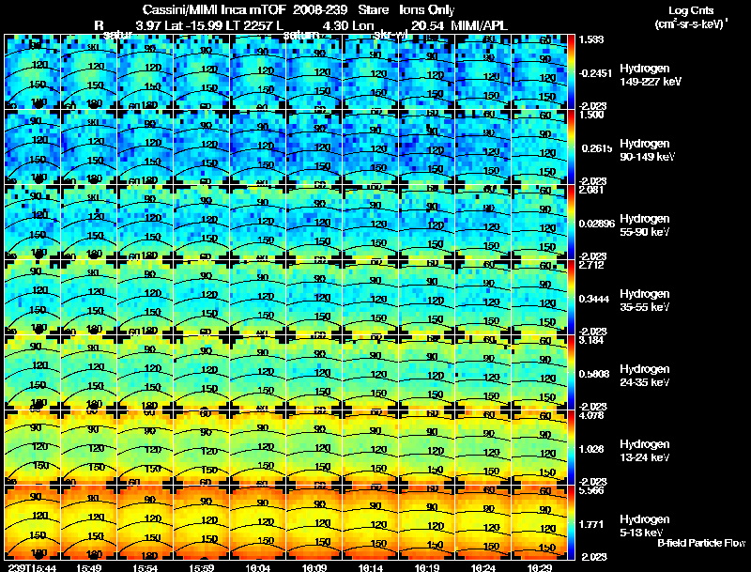Click the colorbar maximum value "3.184"

(x=591, y=340)
